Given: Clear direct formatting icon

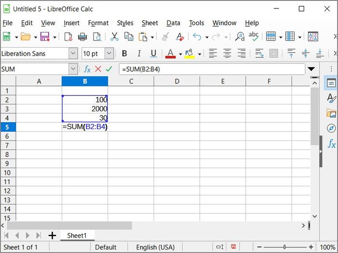Looking at the screenshot, I should [x=180, y=37].
